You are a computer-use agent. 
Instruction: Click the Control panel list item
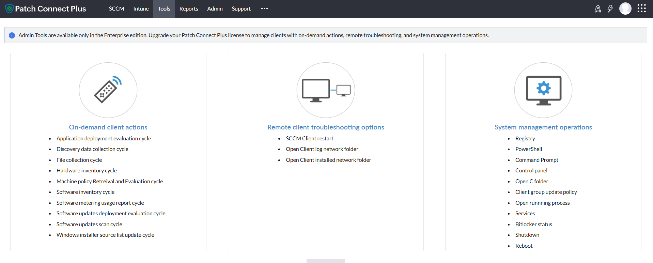pos(531,171)
